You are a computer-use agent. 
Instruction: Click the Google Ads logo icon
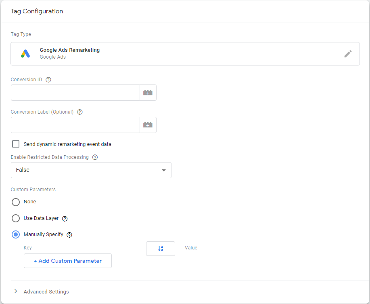click(25, 54)
